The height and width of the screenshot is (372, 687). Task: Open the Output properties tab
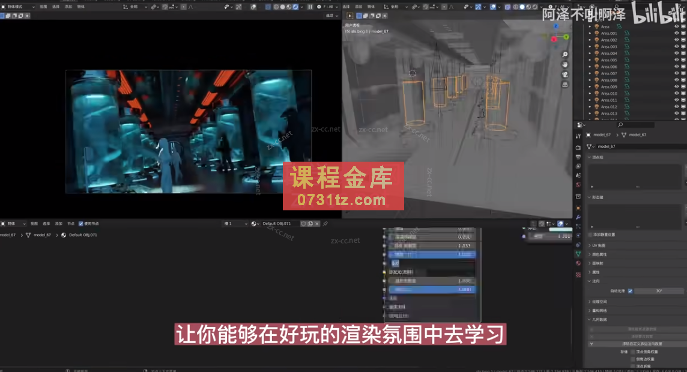click(x=578, y=157)
